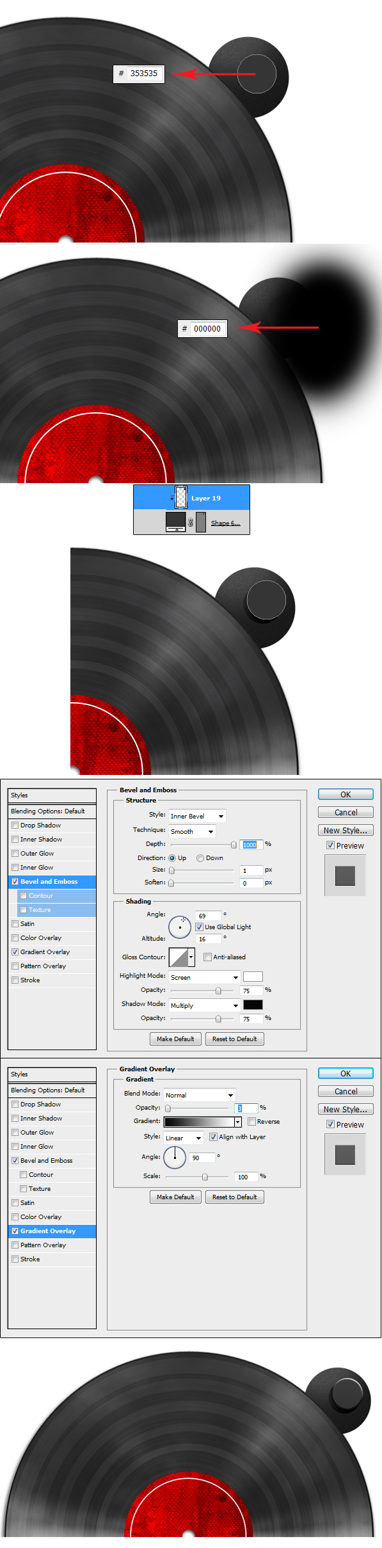Screen dimensions: 382x1548
Task: Click the Scale value field showing 100
Action: coord(246,1176)
